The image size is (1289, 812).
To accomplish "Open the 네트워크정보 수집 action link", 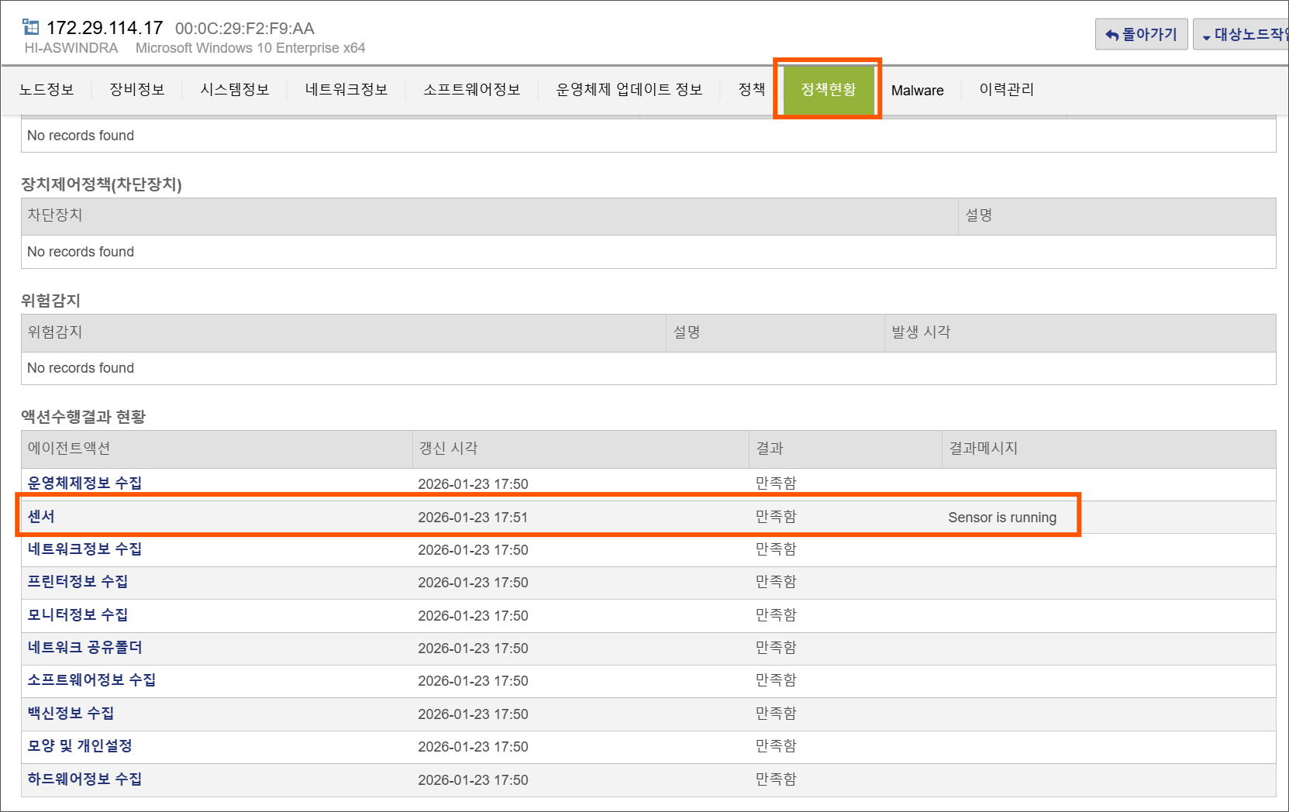I will (84, 549).
